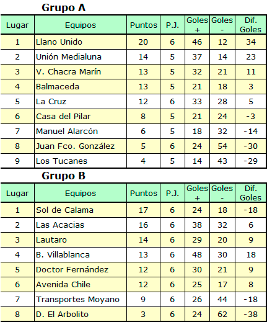The width and height of the screenshot is (267, 322).
Task: Select B. Villablanca team cell
Action: click(x=81, y=255)
